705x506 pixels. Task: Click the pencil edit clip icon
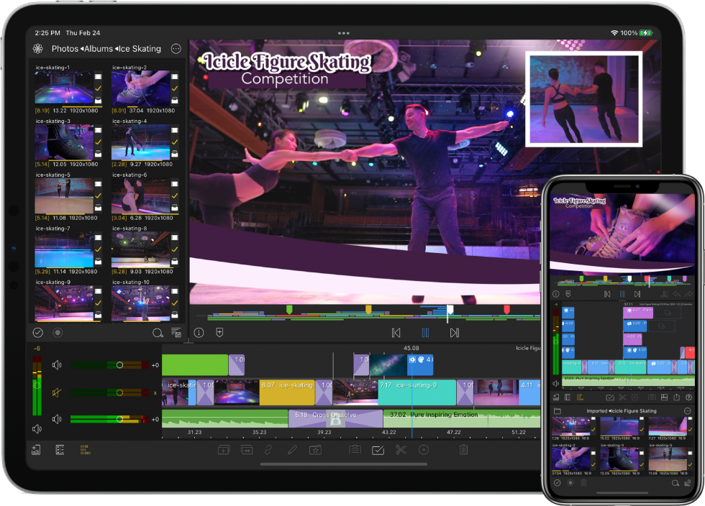[292, 450]
